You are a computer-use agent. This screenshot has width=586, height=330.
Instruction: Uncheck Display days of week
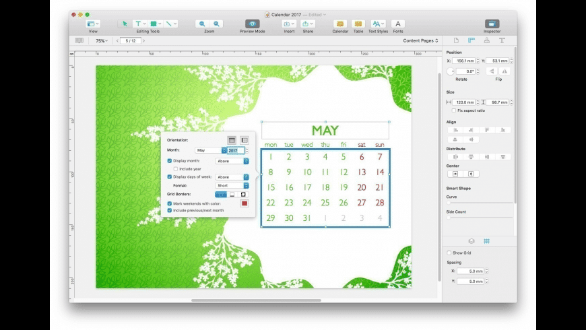(169, 176)
